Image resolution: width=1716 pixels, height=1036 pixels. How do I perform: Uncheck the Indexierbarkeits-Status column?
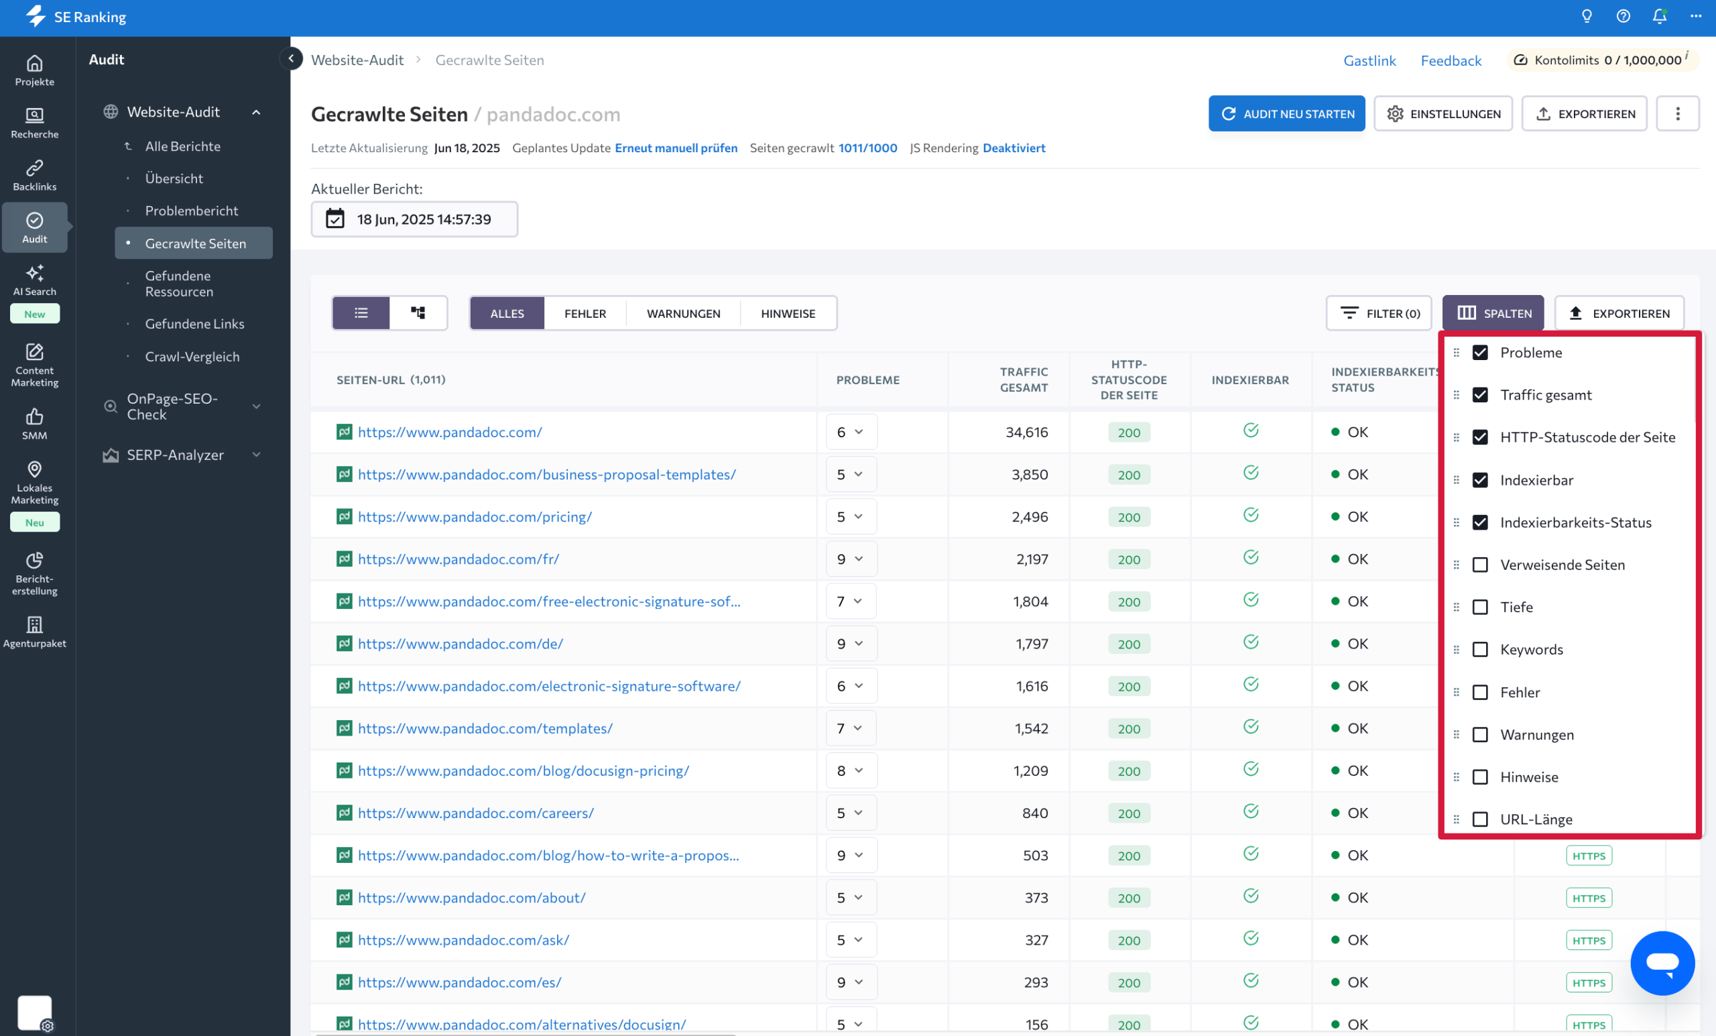pyautogui.click(x=1480, y=522)
